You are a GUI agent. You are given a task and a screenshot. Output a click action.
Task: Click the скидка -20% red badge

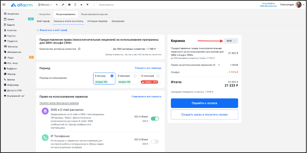coord(149,82)
